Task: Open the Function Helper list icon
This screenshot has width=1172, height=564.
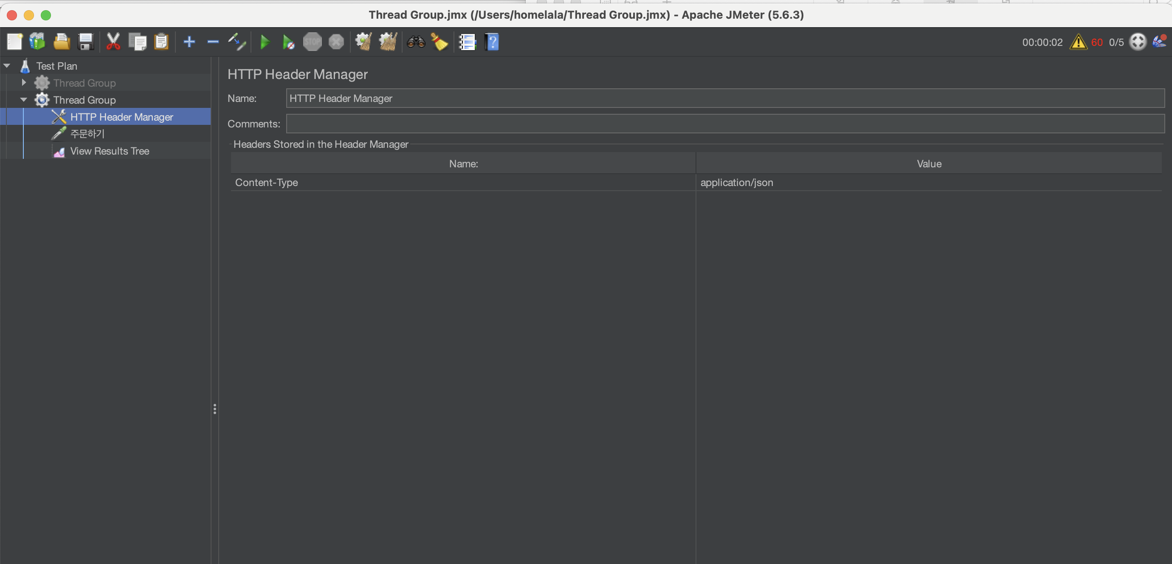Action: click(x=467, y=42)
